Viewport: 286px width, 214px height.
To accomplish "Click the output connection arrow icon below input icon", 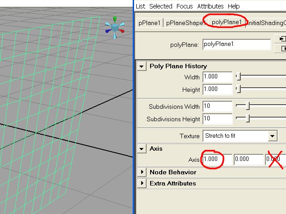I will (x=282, y=49).
